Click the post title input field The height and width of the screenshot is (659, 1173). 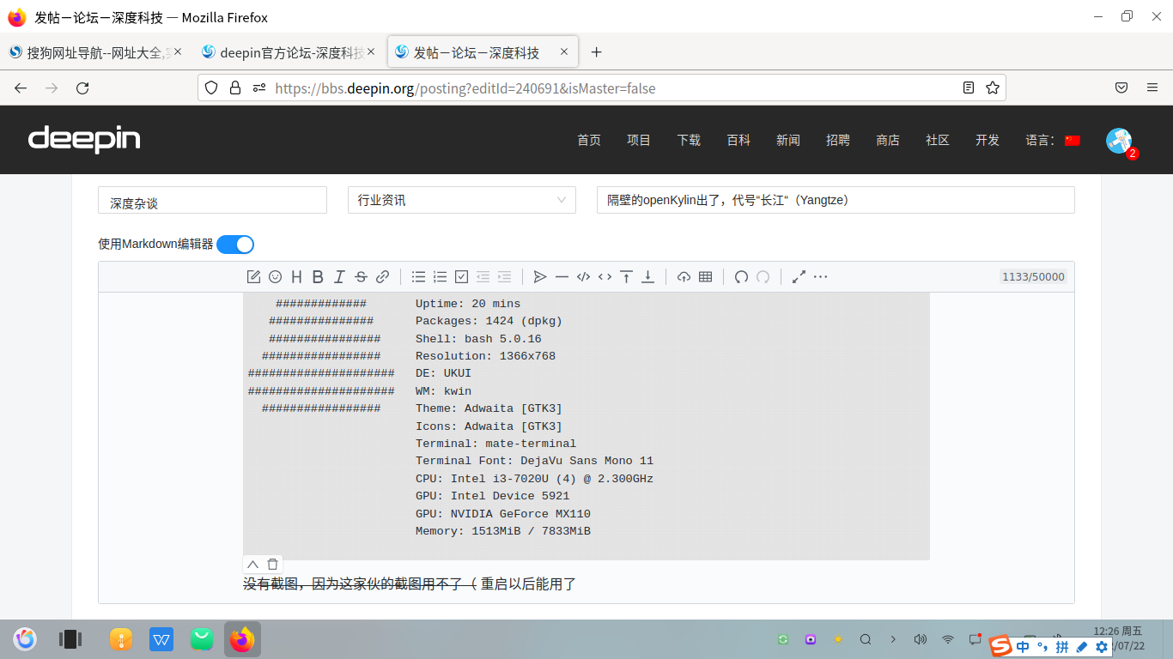834,199
